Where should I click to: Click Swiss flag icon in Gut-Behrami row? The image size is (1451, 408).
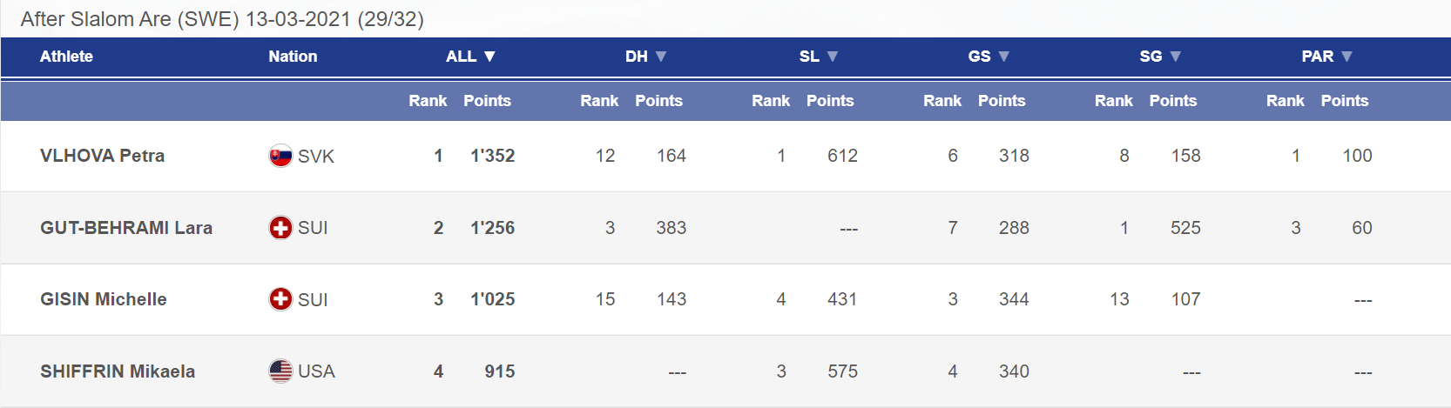[280, 228]
